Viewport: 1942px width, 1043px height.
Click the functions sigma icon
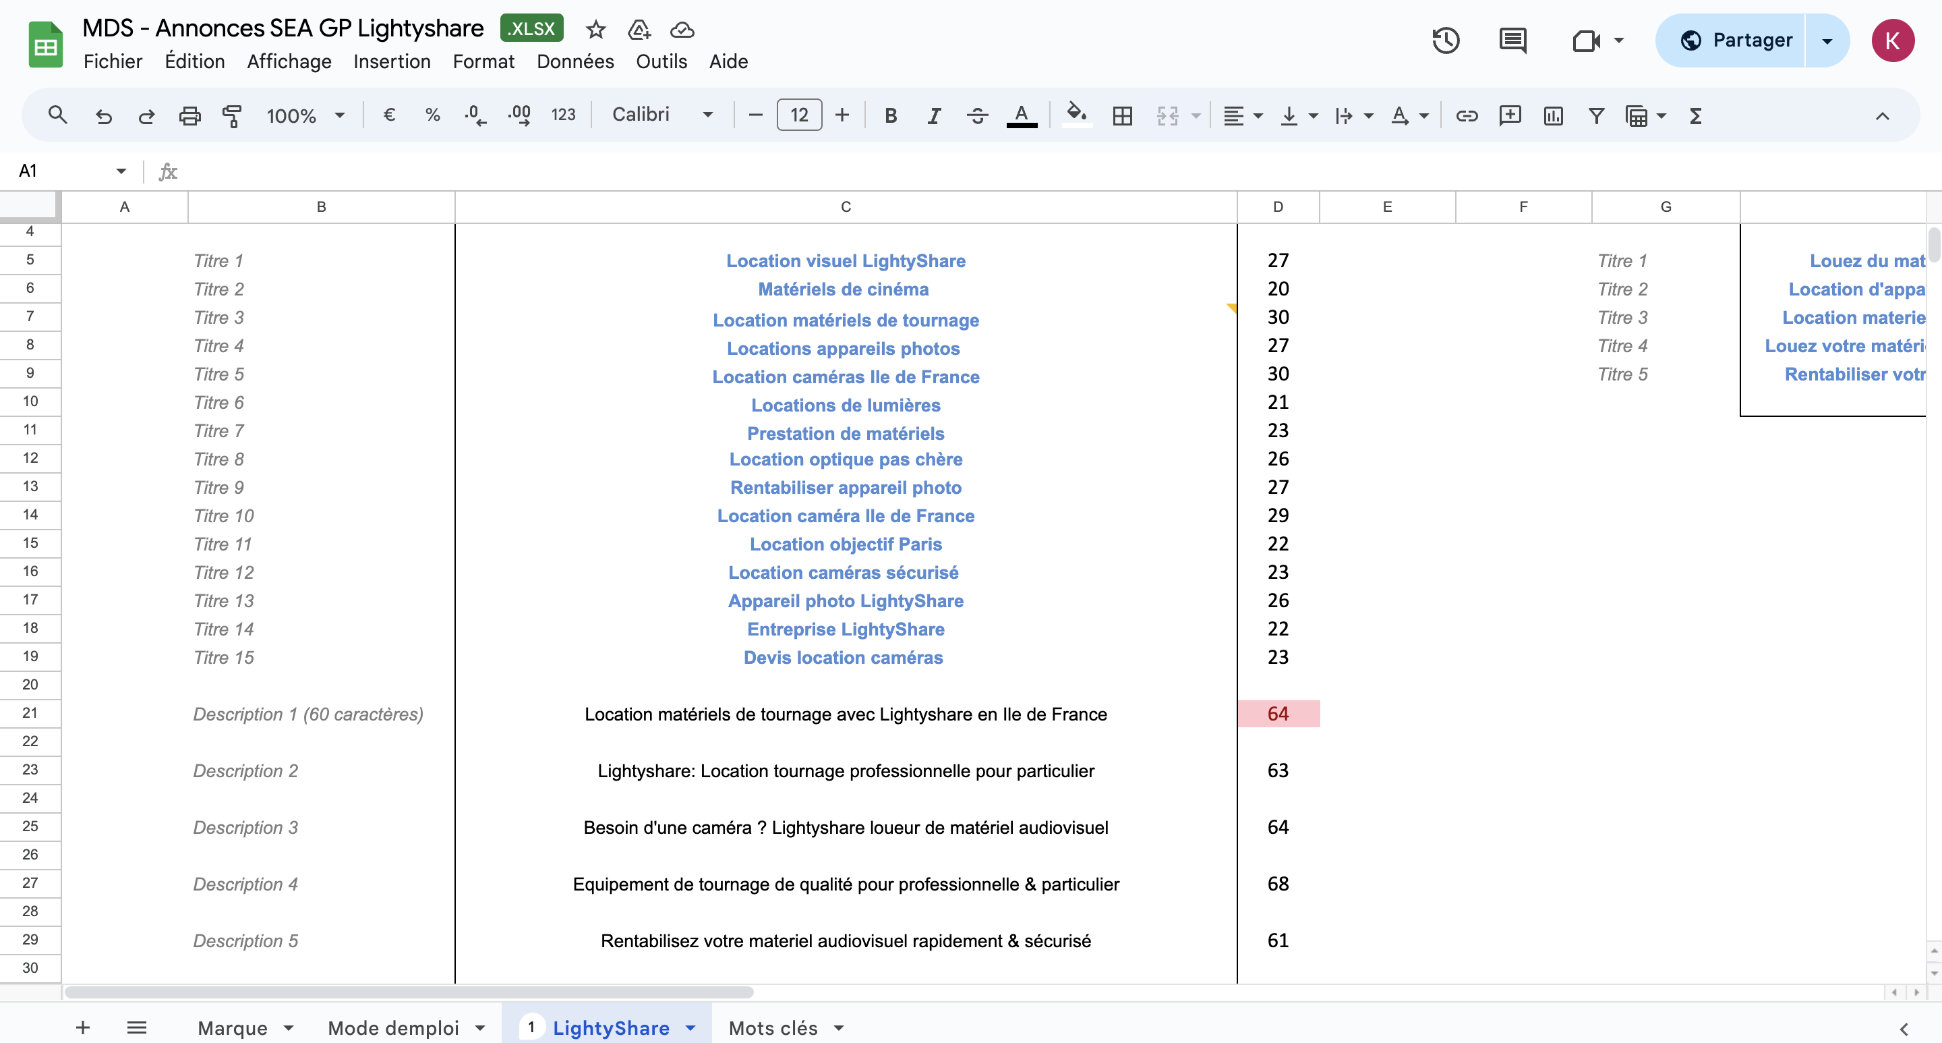coord(1695,115)
